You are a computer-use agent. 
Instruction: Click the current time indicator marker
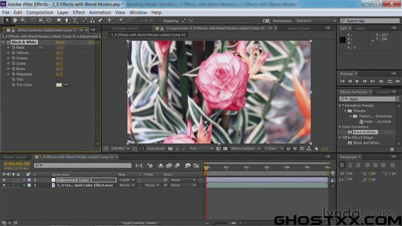point(206,168)
